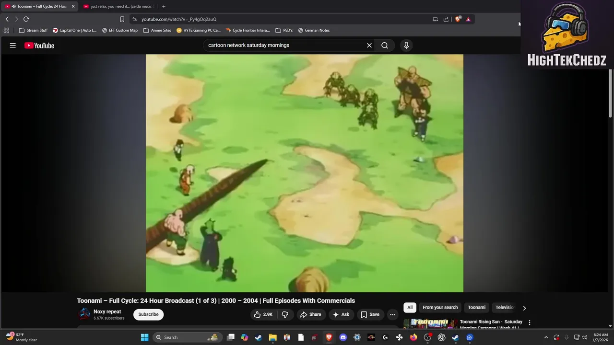Open Firefox from the taskbar
Viewport: 614px width, 345px height.
pos(413,337)
